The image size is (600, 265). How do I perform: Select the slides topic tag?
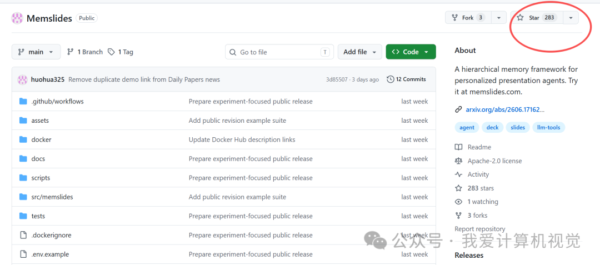(x=517, y=127)
